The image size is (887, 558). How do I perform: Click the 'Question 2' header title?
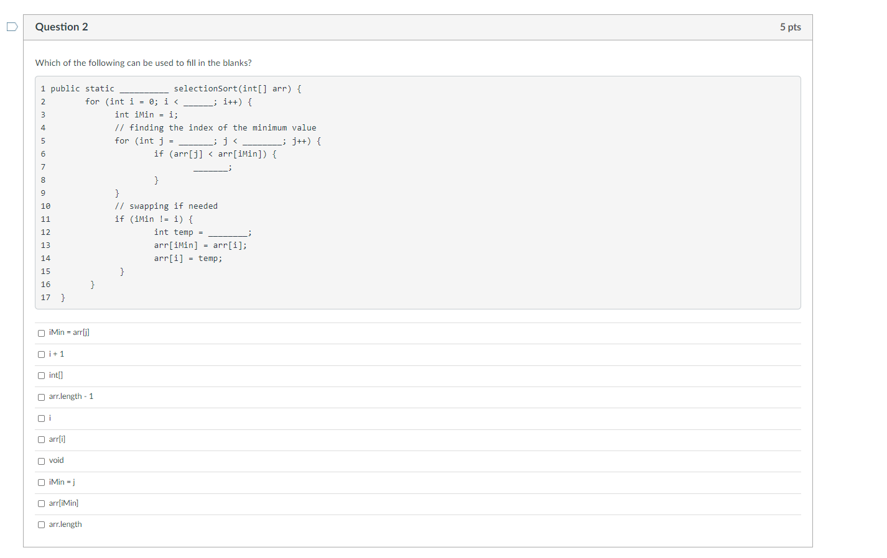point(62,27)
